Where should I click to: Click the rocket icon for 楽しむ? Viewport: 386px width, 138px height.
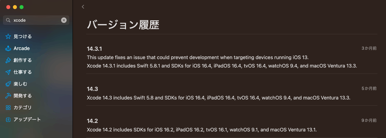(x=8, y=84)
